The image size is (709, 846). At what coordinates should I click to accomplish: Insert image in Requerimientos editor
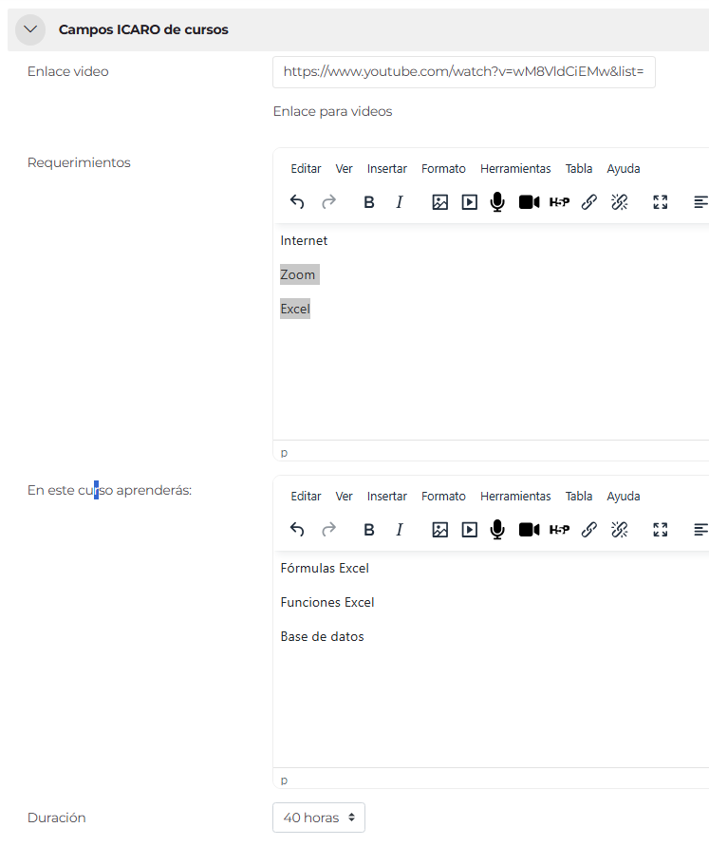pos(439,202)
